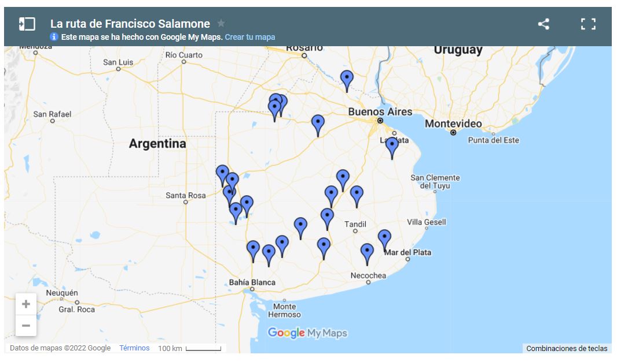Star the Francisco Salamone map
The image size is (617, 362).
click(x=221, y=24)
